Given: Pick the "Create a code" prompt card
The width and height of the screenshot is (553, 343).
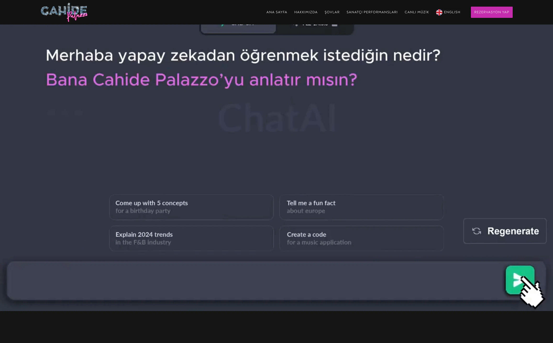Looking at the screenshot, I should 361,238.
